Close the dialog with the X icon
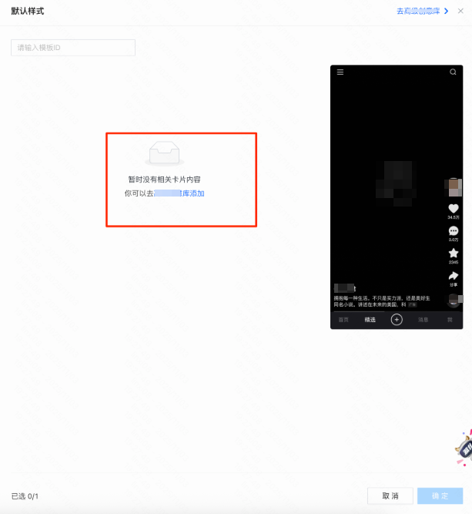The width and height of the screenshot is (472, 514). click(460, 12)
